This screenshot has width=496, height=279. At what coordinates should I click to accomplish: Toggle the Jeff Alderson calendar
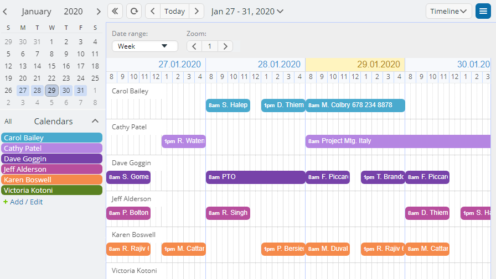[x=52, y=169]
